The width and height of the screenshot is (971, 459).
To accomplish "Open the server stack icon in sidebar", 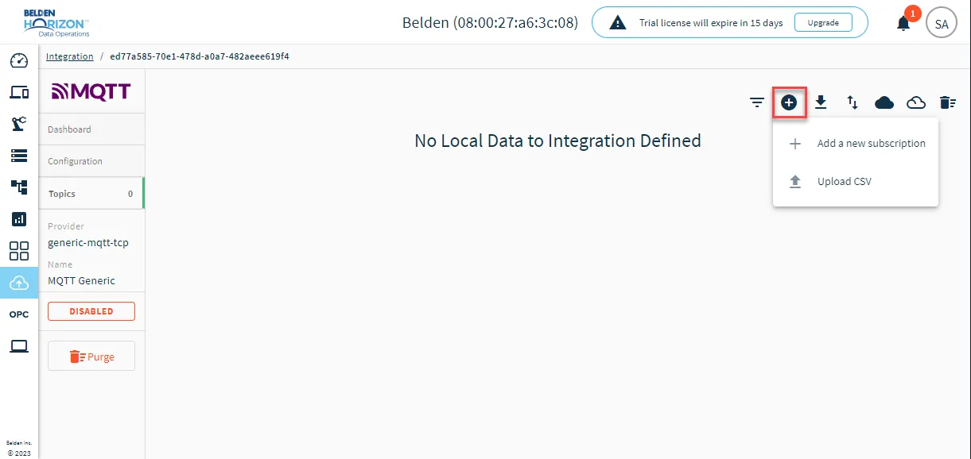I will click(19, 156).
